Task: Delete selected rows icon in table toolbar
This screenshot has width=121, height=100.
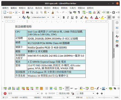Action: [x=23, y=88]
